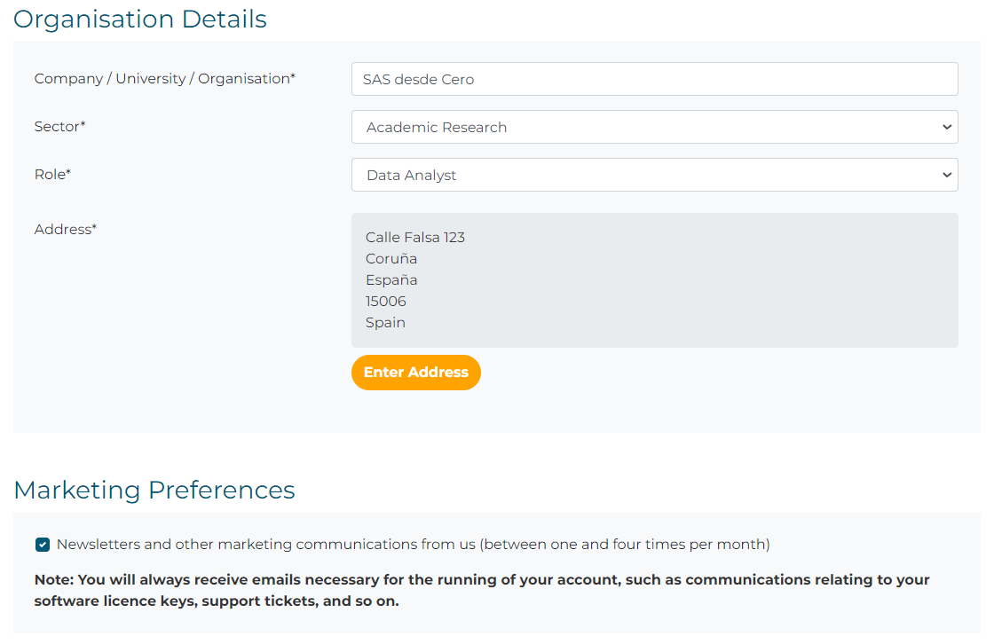Click the Address* field label
This screenshot has width=994, height=644.
click(x=66, y=229)
